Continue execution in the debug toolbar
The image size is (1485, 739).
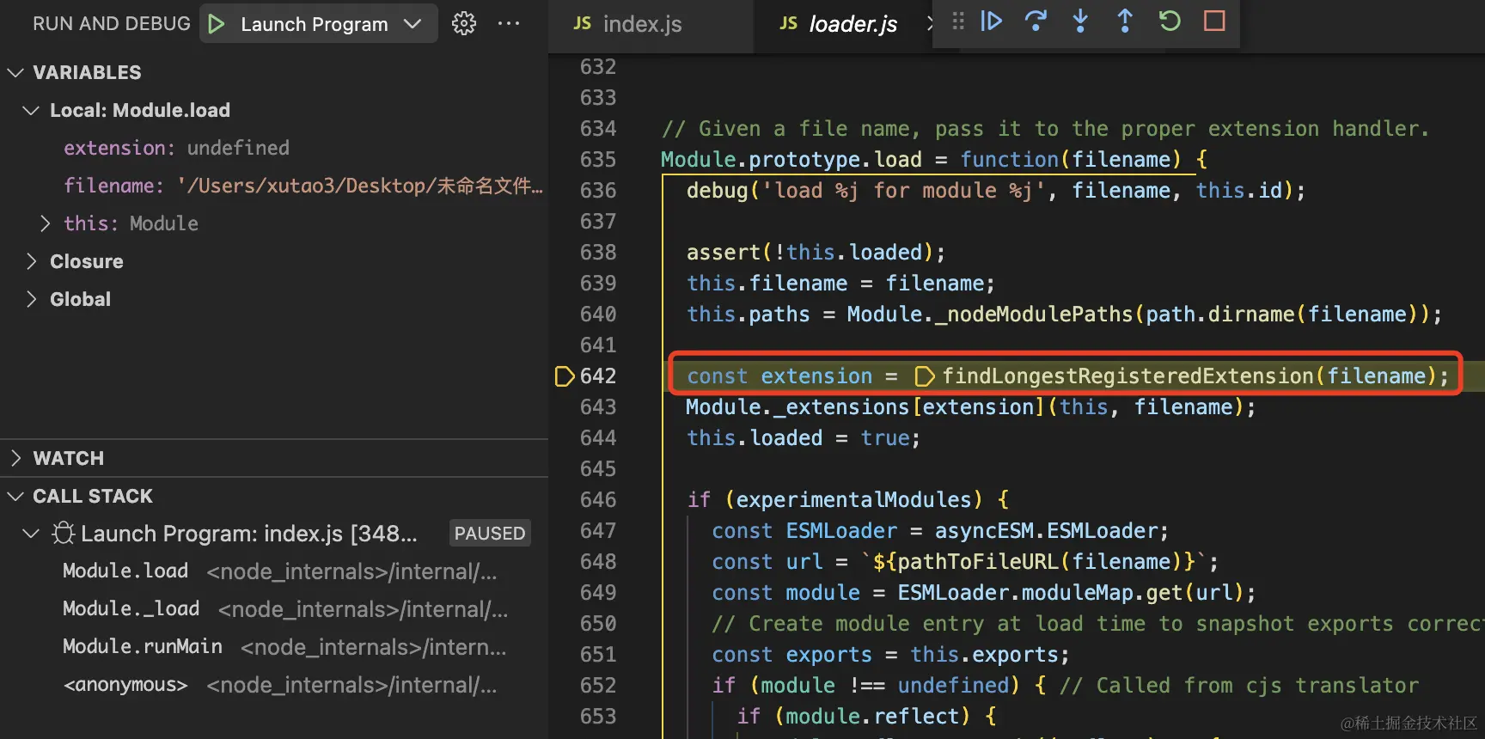click(x=992, y=21)
